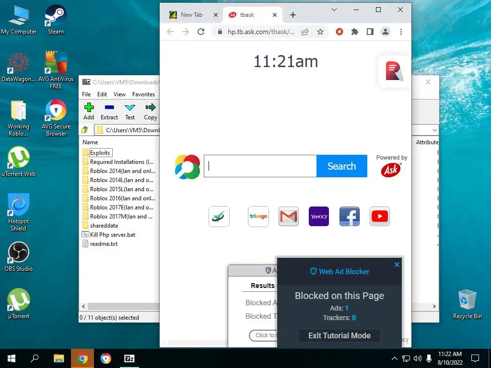Switch to the New Tab tab

point(191,15)
